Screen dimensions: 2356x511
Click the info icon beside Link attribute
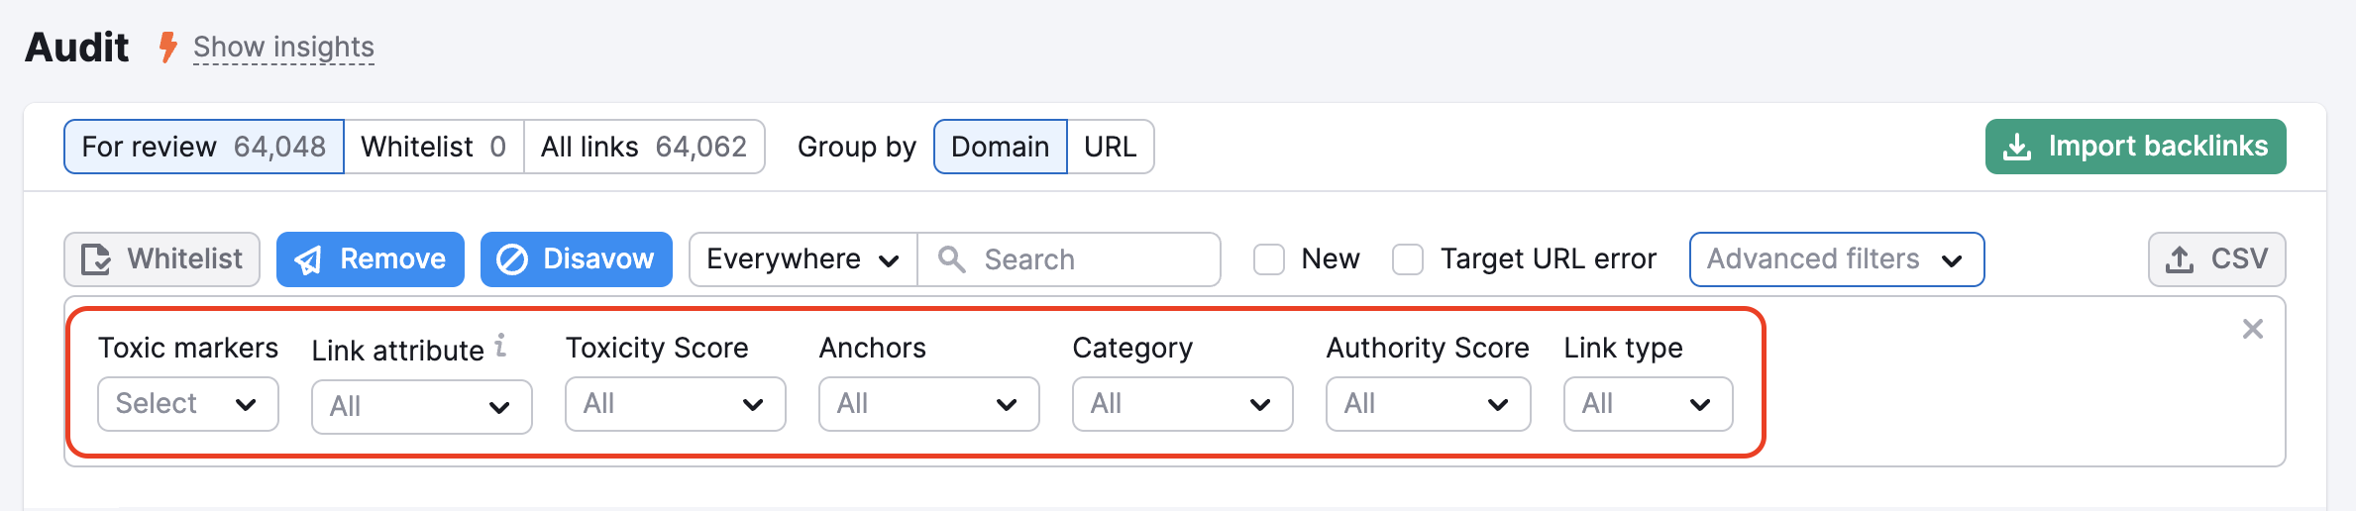pyautogui.click(x=501, y=345)
